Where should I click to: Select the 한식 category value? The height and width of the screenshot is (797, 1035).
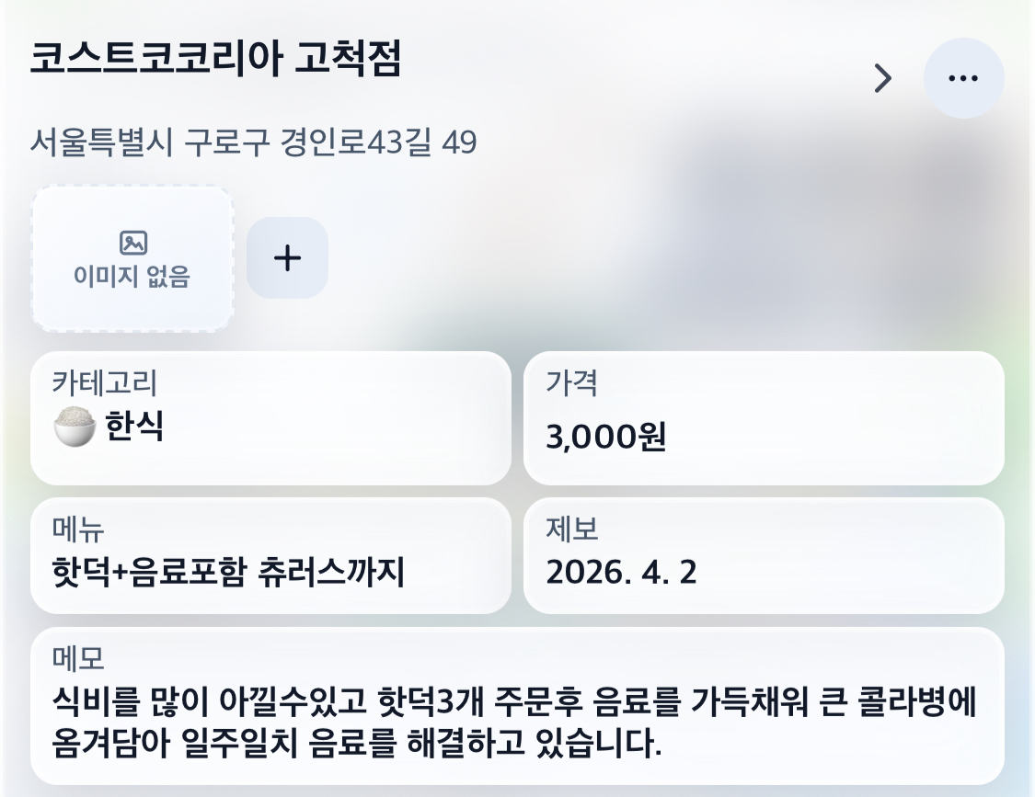pos(134,427)
